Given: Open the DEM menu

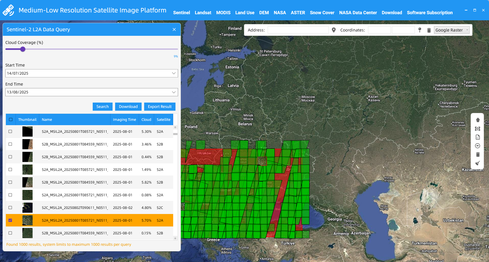Looking at the screenshot, I should [264, 13].
